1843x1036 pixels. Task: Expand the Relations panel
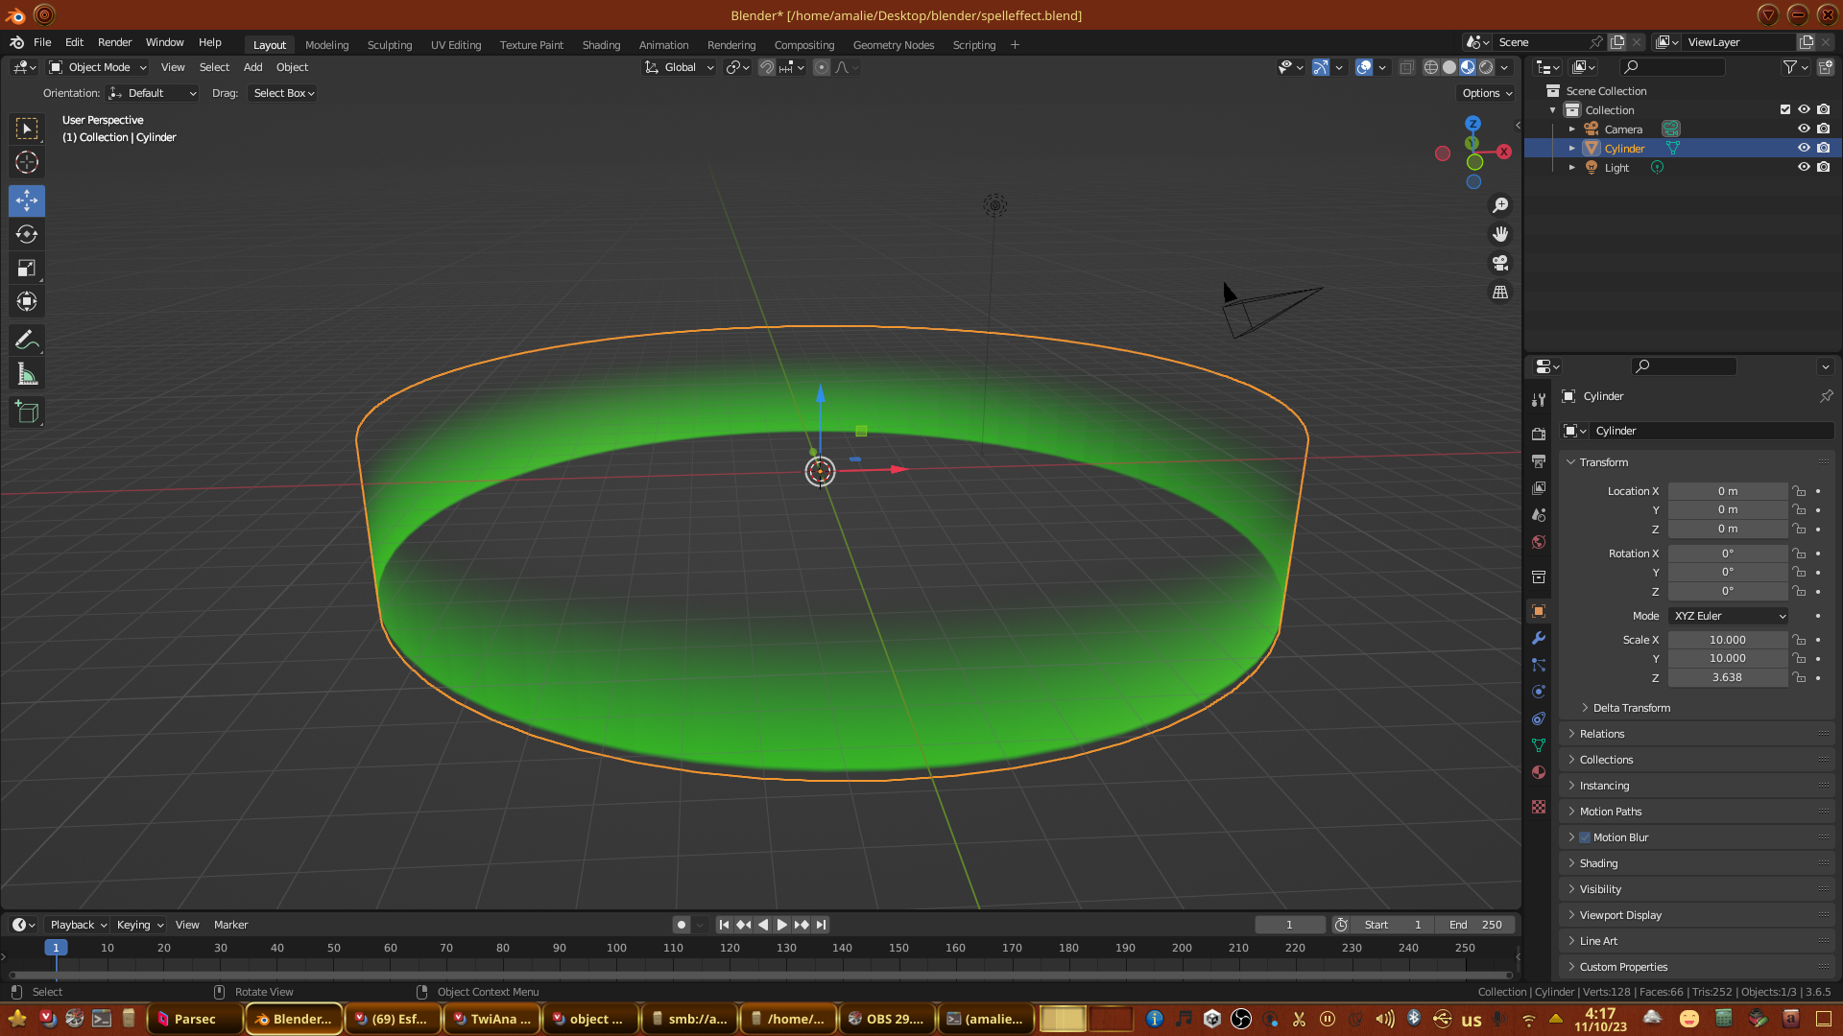tap(1602, 734)
